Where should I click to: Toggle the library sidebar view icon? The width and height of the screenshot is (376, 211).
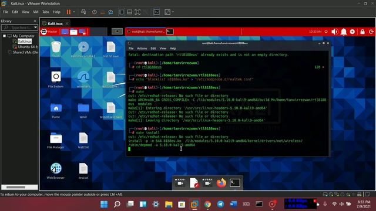pyautogui.click(x=122, y=12)
